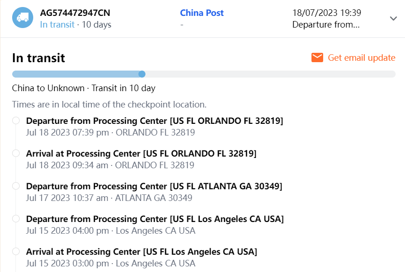The width and height of the screenshot is (405, 272).
Task: Click the orange envelope email icon
Action: click(317, 57)
